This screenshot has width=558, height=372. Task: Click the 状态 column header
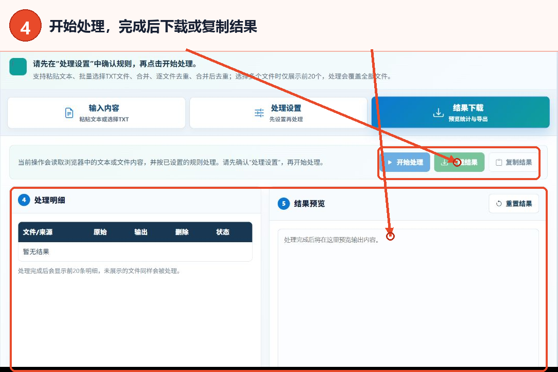[x=223, y=232]
